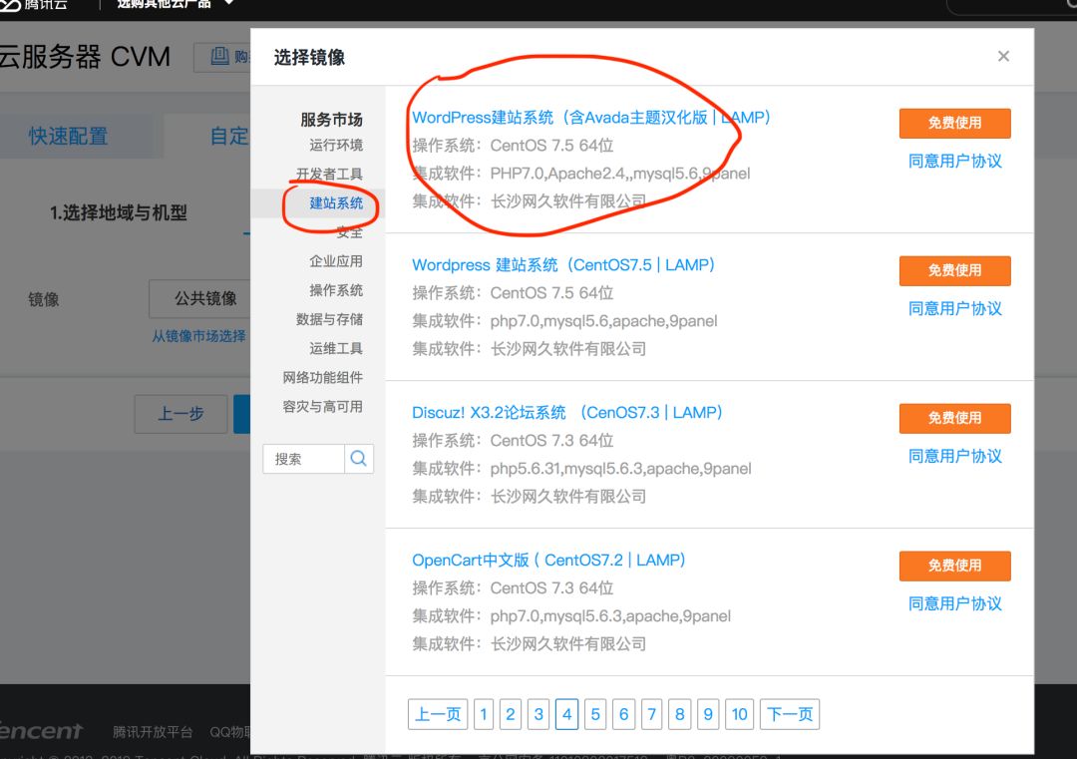1077x759 pixels.
Task: Go to page 8
Action: coord(679,714)
